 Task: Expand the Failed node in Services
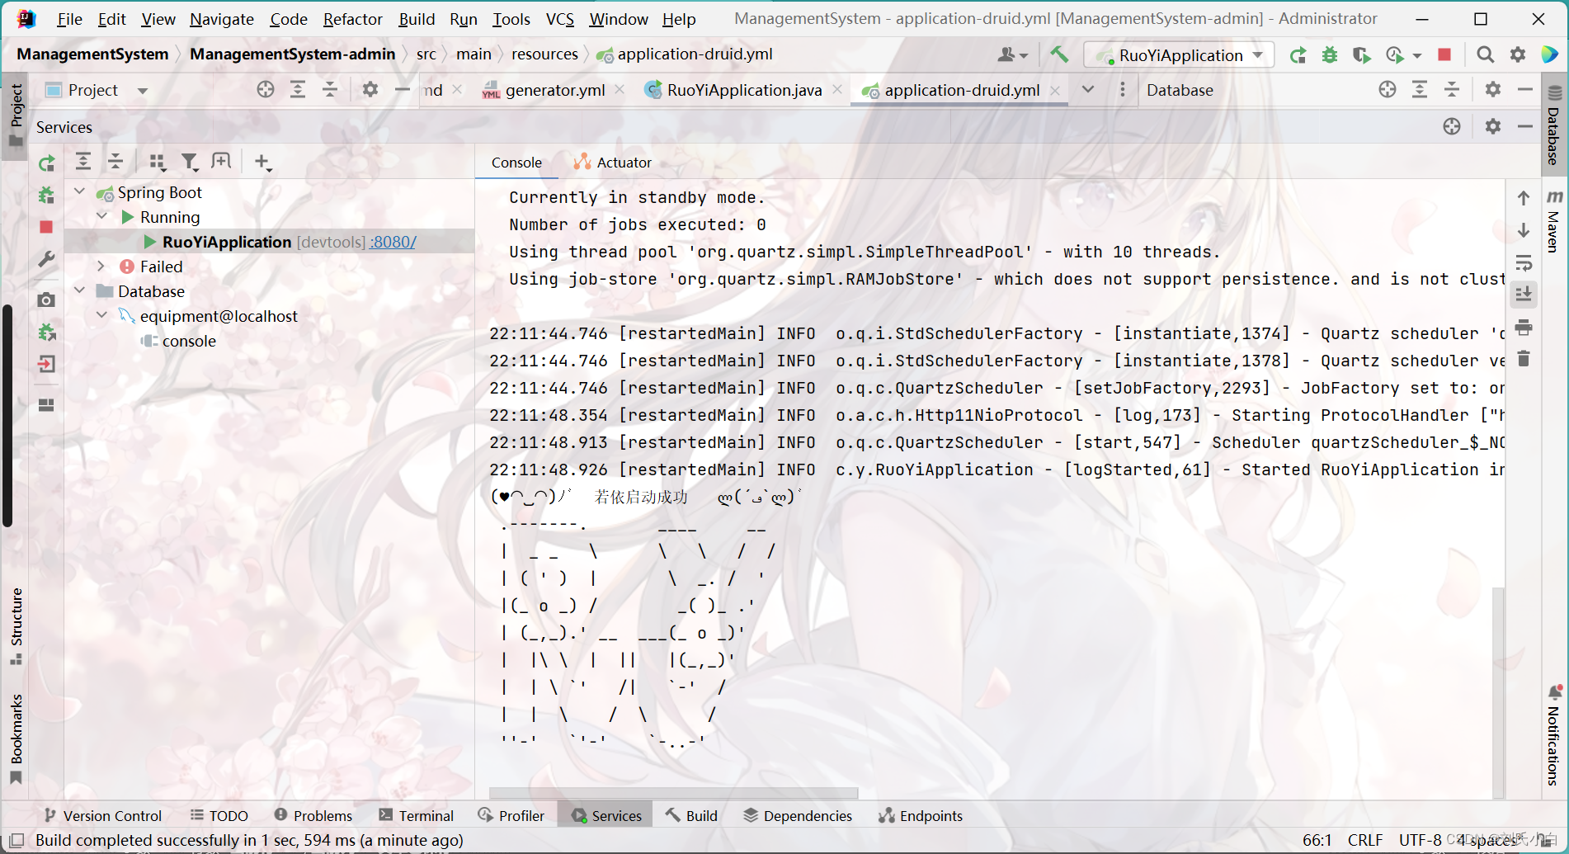(101, 266)
